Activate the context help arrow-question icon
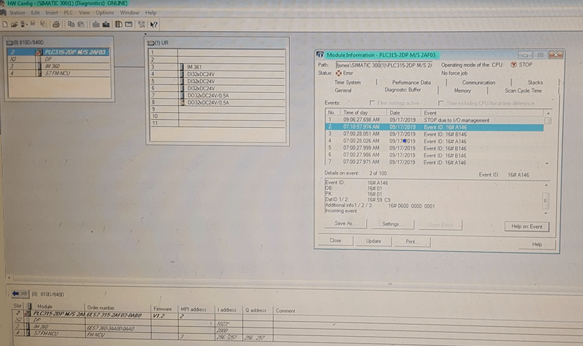This screenshot has width=583, height=346. pyautogui.click(x=153, y=25)
